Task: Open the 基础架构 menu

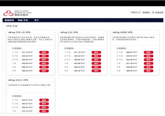Action: coord(9,20)
